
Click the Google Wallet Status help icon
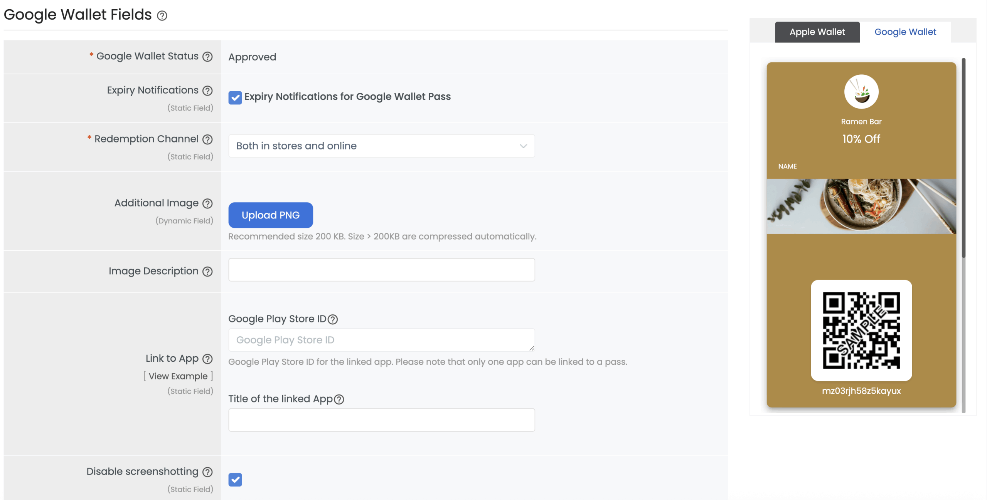[x=207, y=56]
